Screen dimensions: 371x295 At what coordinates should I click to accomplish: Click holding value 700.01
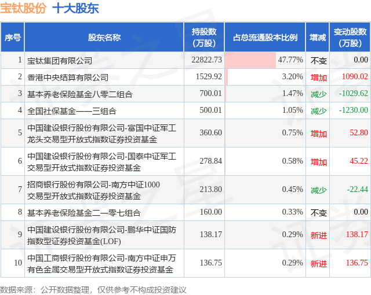[x=210, y=93]
